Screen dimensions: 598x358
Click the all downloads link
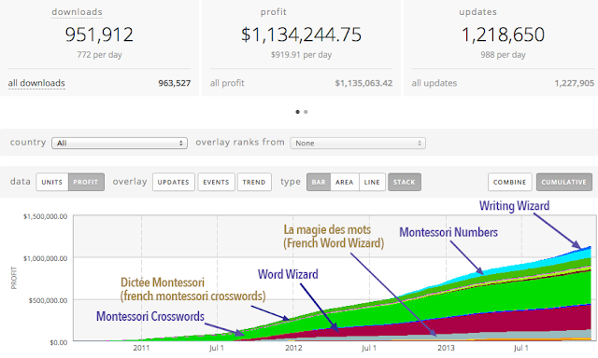[36, 83]
